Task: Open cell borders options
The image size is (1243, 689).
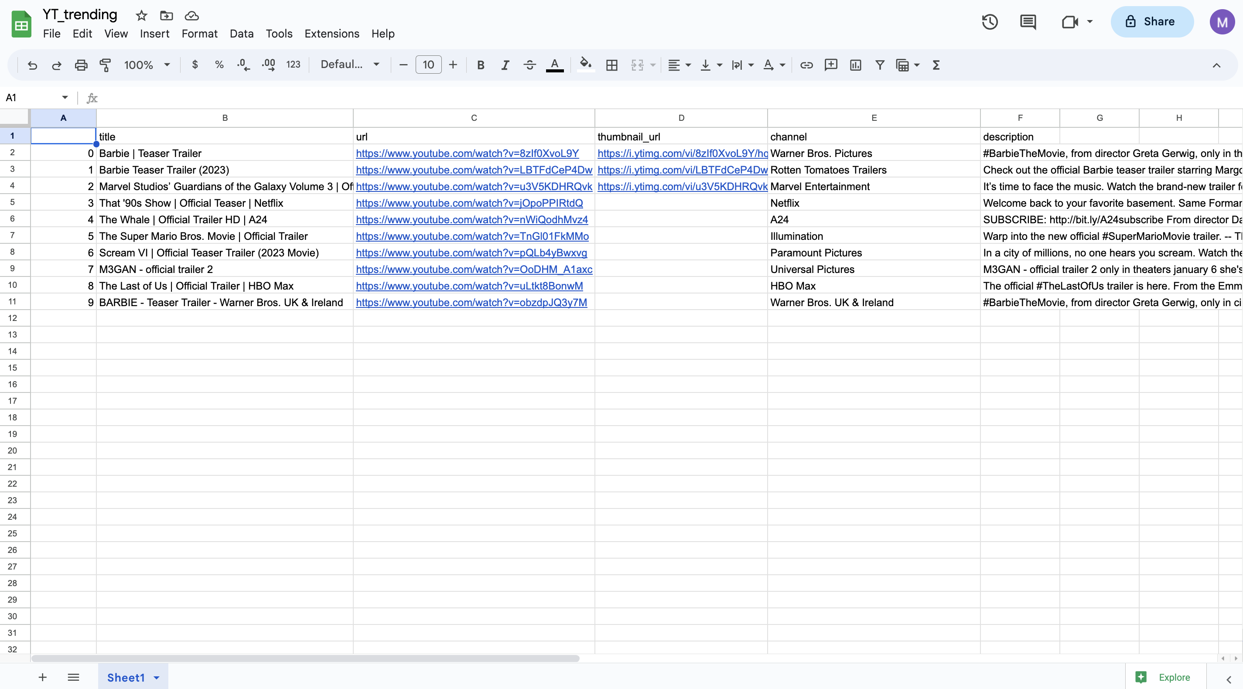Action: (612, 65)
